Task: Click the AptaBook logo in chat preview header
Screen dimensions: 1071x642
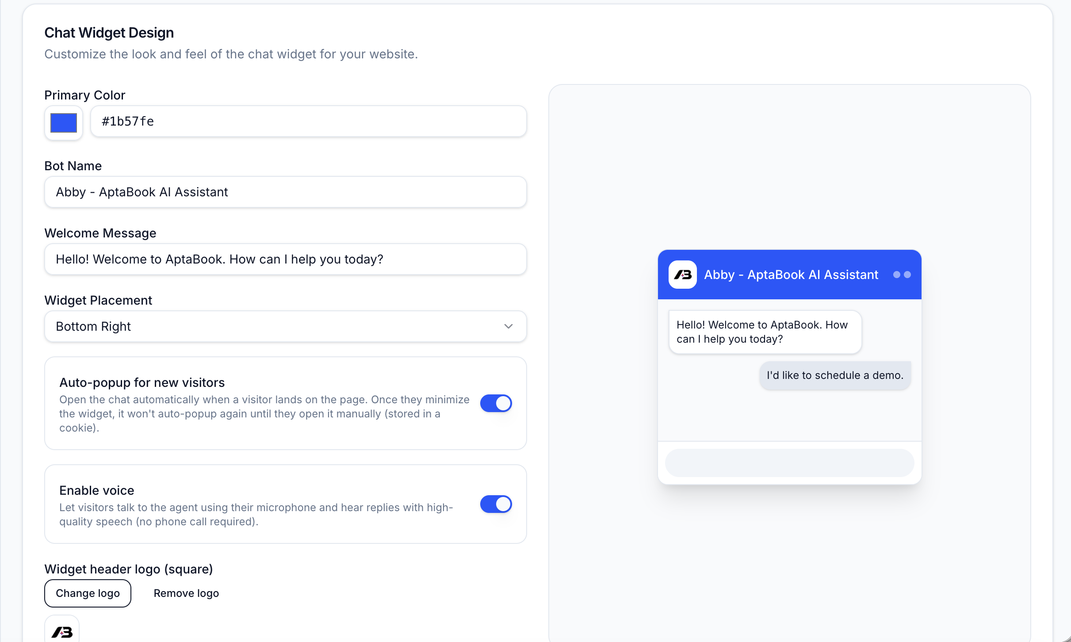Action: tap(682, 275)
